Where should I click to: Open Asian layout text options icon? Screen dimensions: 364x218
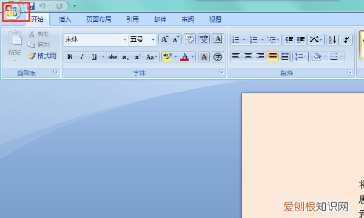[x=316, y=39]
